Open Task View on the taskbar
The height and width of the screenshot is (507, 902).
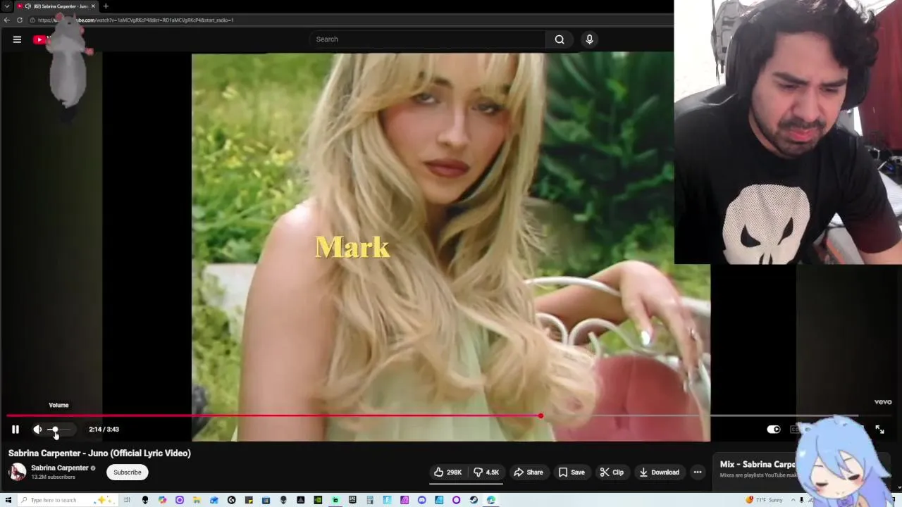(x=127, y=500)
